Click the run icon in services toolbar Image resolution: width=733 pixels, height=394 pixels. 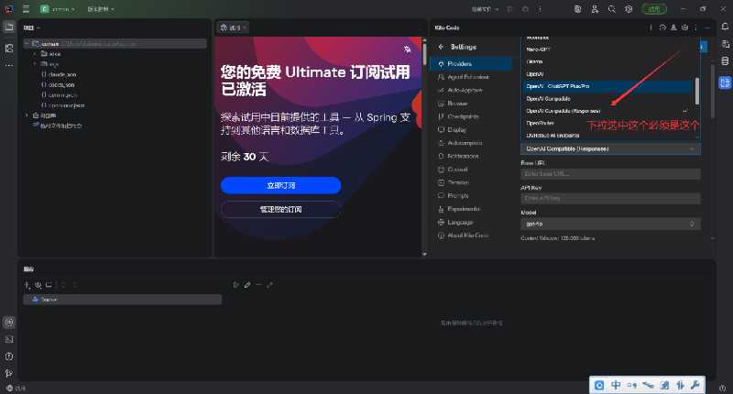coord(235,285)
